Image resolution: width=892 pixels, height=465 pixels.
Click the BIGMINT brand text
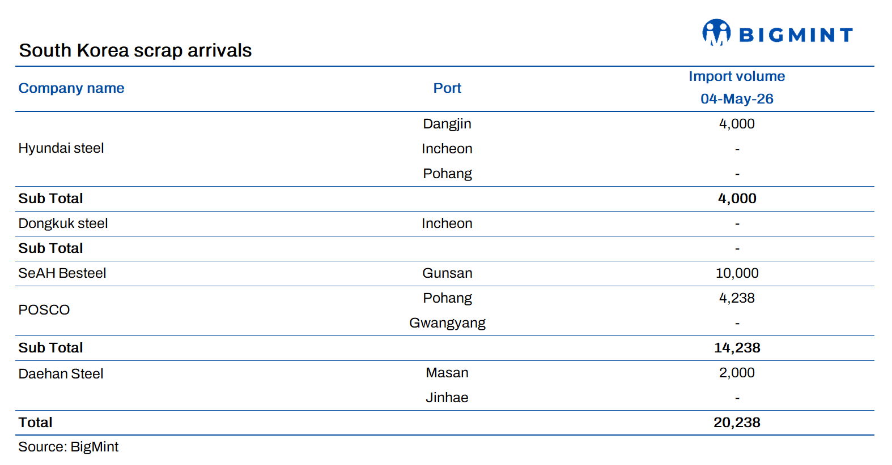tap(796, 35)
